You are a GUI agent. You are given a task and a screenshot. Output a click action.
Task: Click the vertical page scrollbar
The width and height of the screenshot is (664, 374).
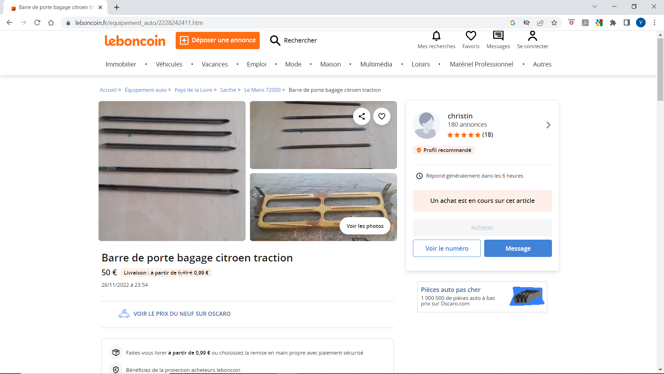[x=660, y=69]
